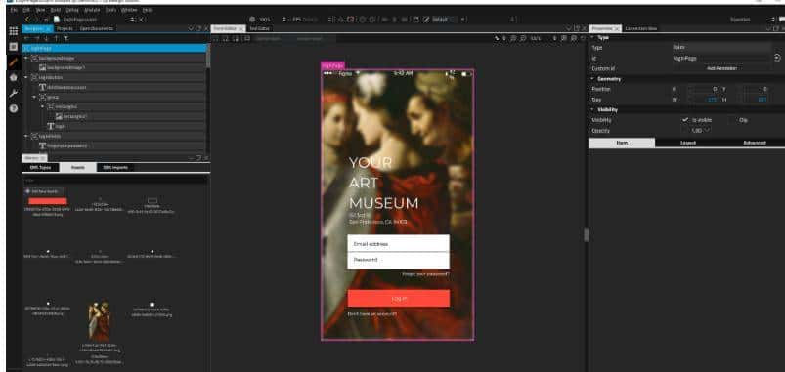785x372 pixels.
Task: Click the Add Annotation button
Action: [x=721, y=68]
